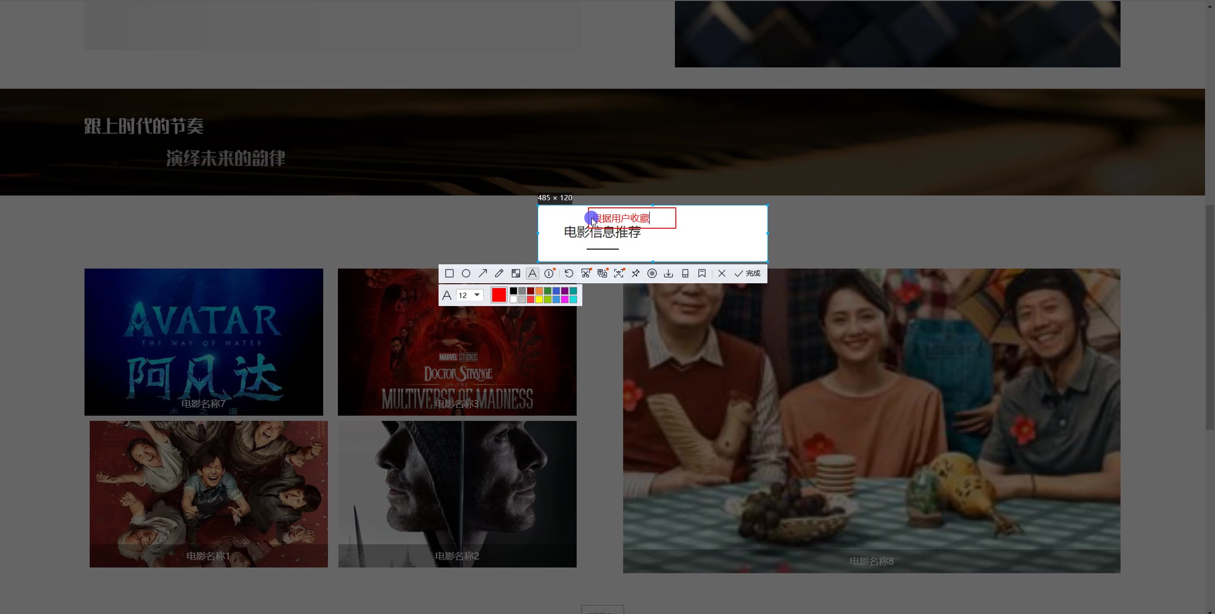
Task: Click the translate screenshot icon
Action: (x=602, y=273)
